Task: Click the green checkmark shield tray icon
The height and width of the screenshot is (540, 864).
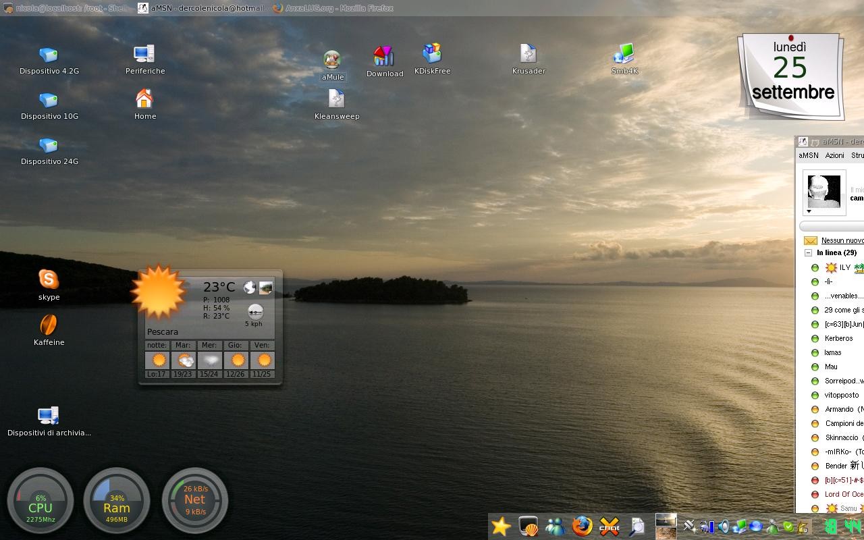Action: [788, 526]
